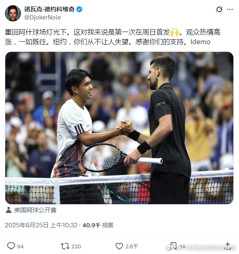Click the repost count 230
The height and width of the screenshot is (254, 239).
point(76,247)
